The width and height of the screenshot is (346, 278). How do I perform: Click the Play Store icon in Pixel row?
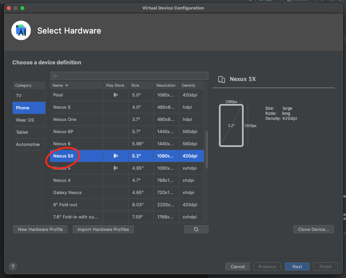pyautogui.click(x=116, y=95)
